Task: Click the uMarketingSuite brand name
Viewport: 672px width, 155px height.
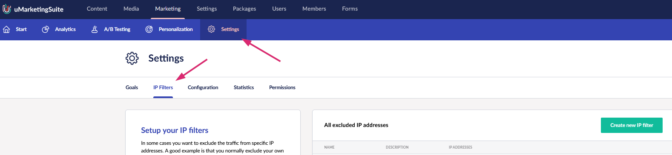Action: click(x=39, y=9)
